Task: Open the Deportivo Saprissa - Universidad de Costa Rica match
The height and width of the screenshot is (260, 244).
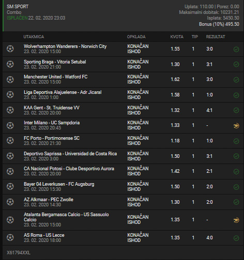Action: point(70,154)
